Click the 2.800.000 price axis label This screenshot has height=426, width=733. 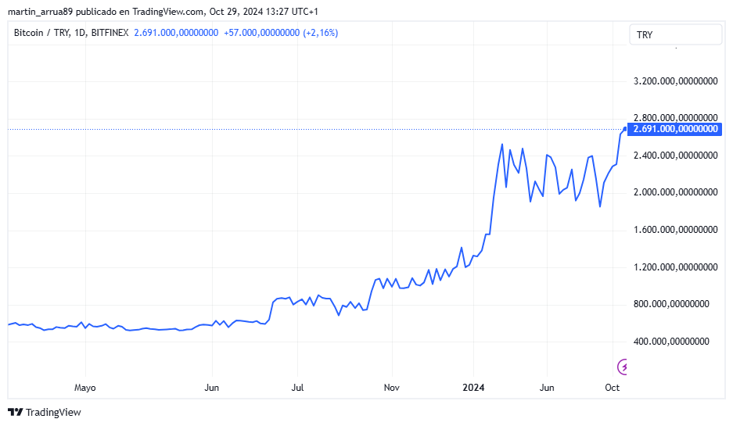(675, 118)
